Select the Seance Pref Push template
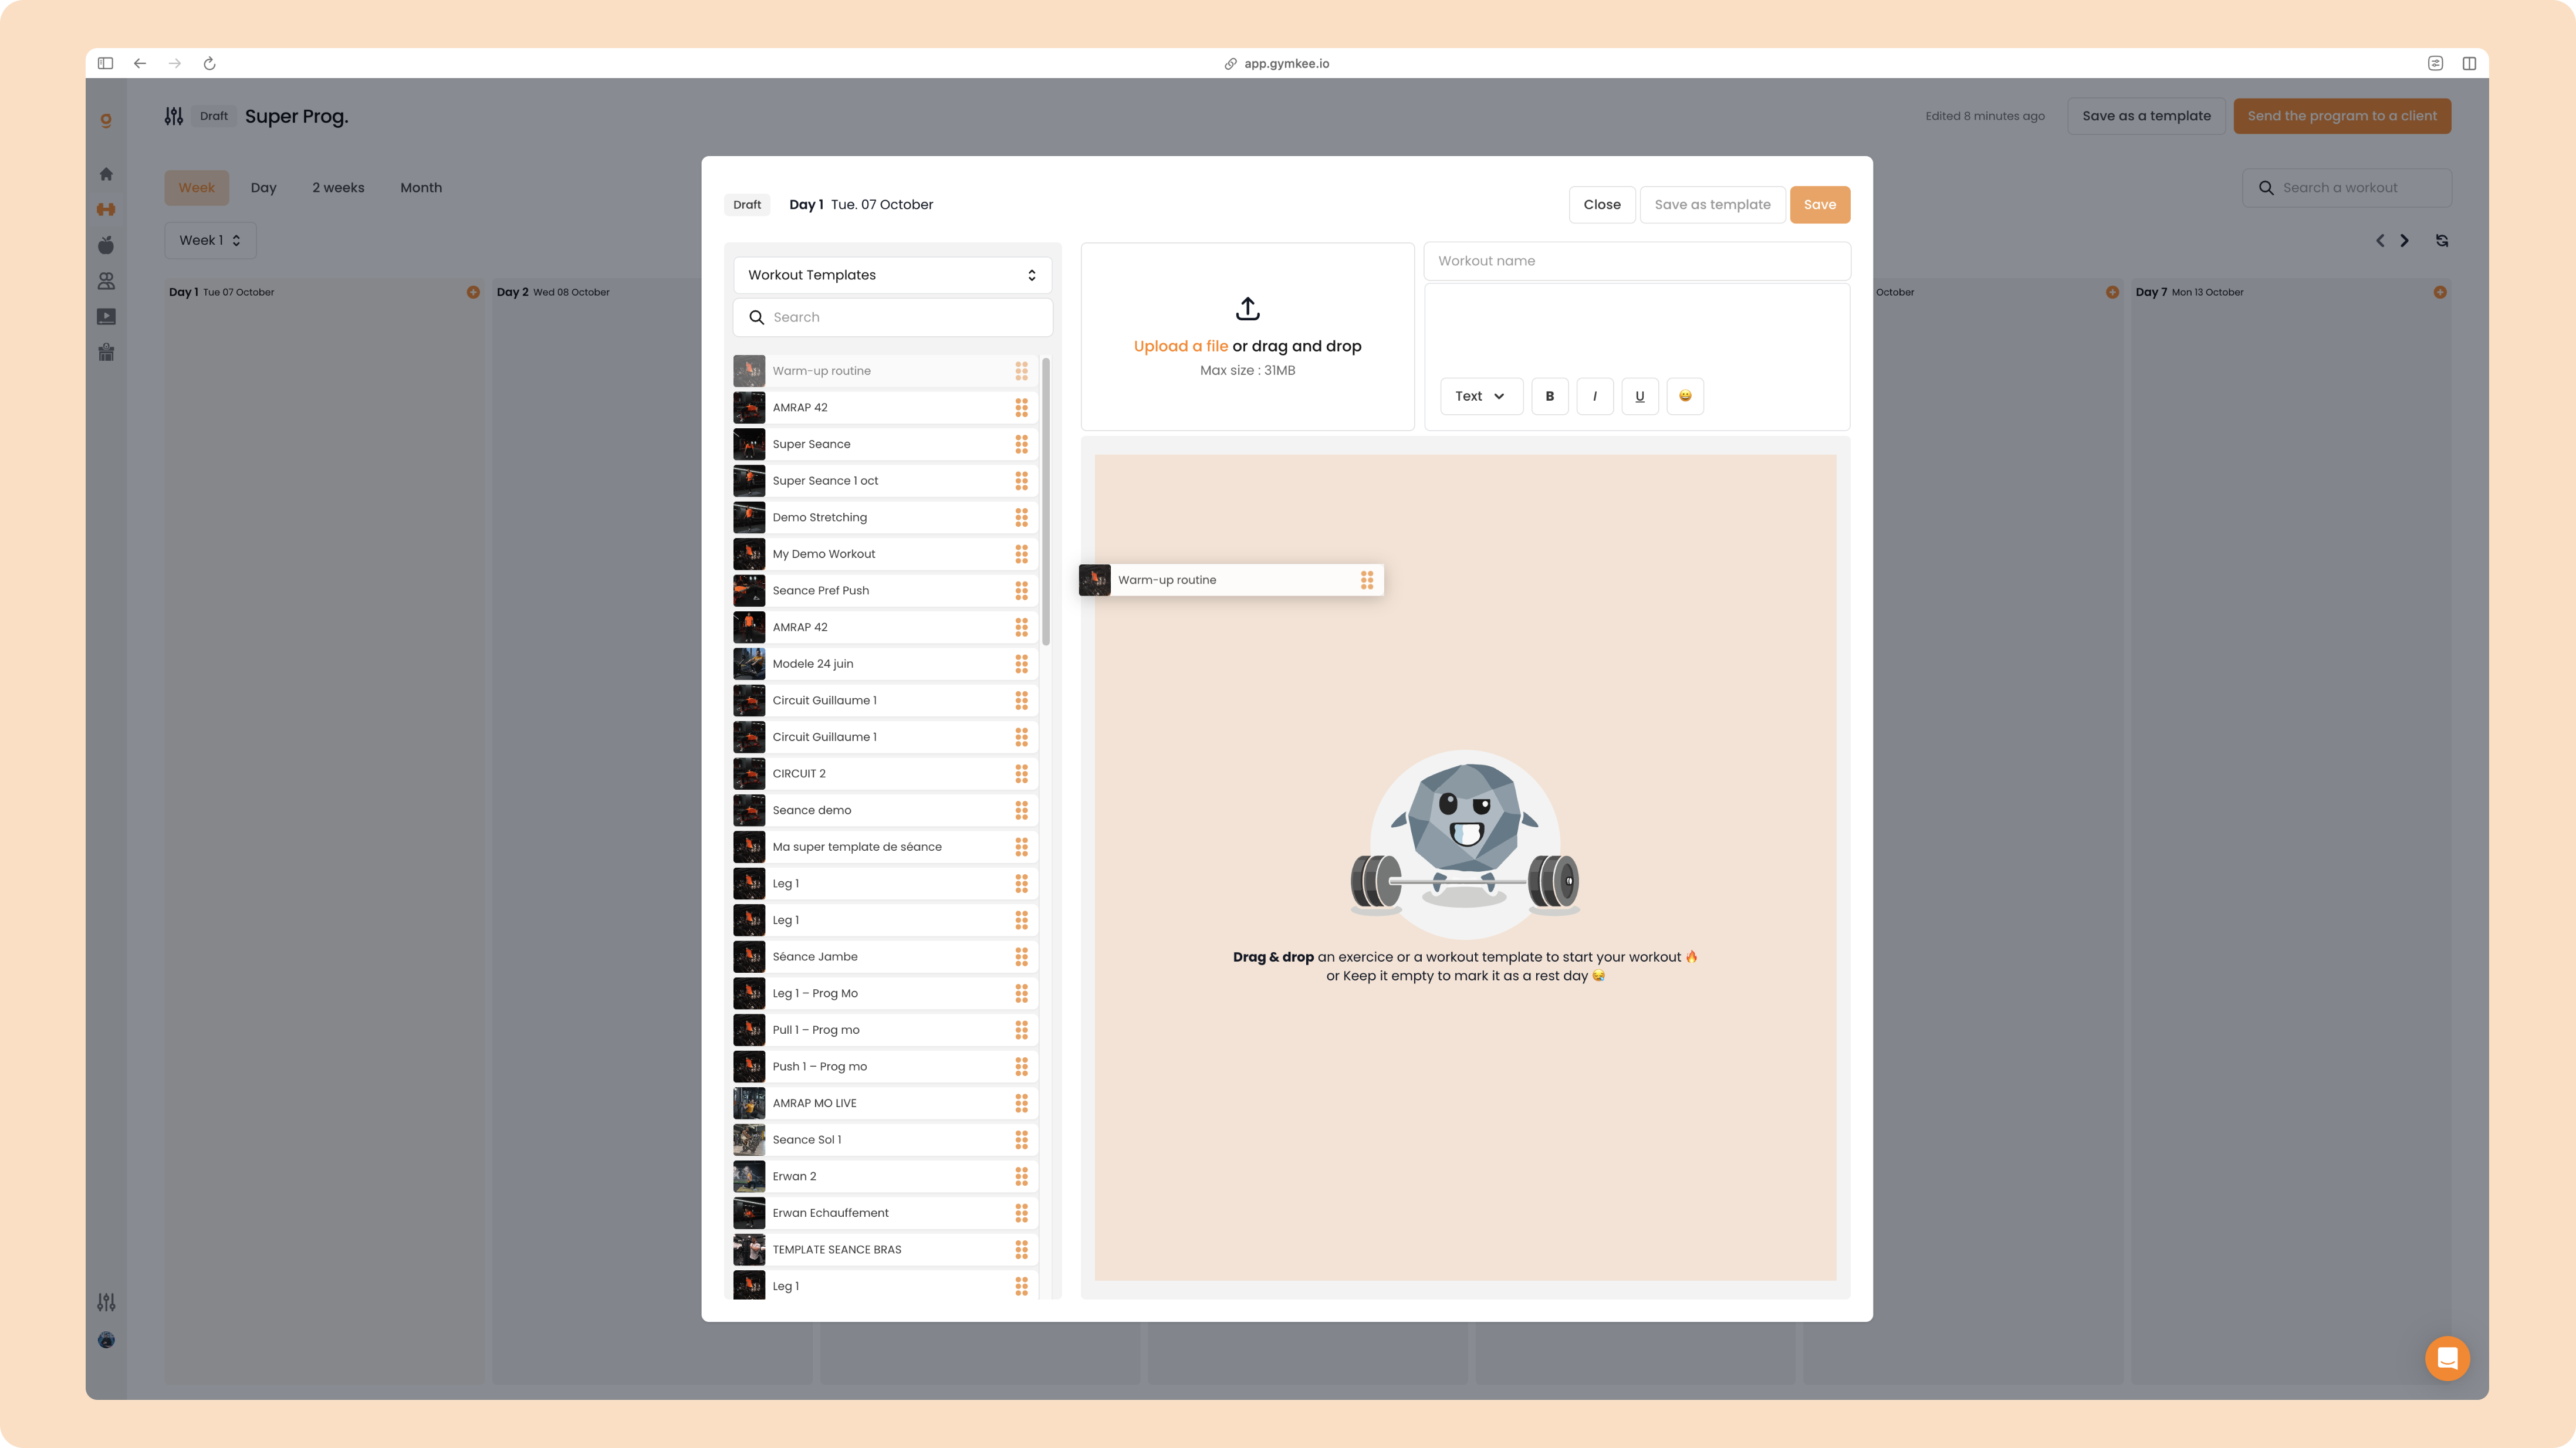The height and width of the screenshot is (1448, 2576). pos(885,591)
